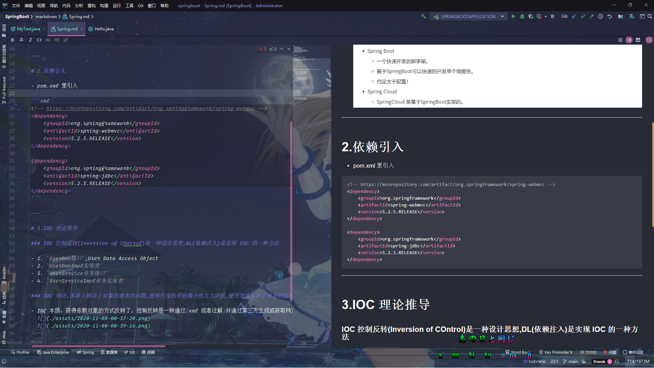Click the memory usage indicator 714/1973M
The height and width of the screenshot is (368, 654).
pyautogui.click(x=638, y=362)
